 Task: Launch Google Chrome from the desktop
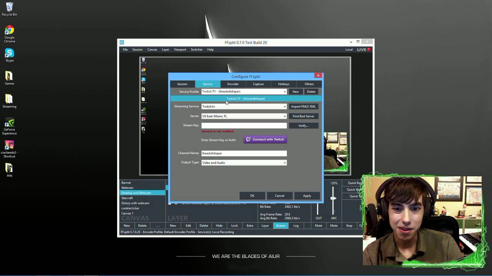click(9, 34)
